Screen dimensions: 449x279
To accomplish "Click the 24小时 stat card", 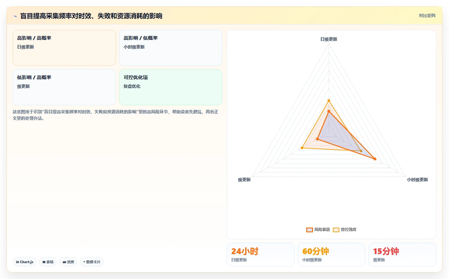I will pyautogui.click(x=261, y=254).
